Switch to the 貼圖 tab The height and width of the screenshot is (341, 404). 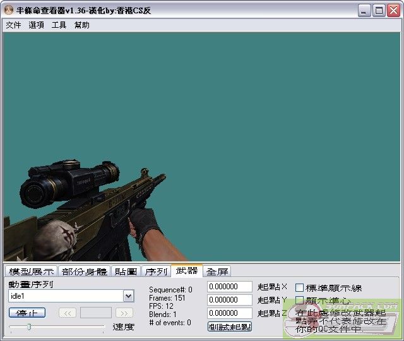tap(126, 272)
